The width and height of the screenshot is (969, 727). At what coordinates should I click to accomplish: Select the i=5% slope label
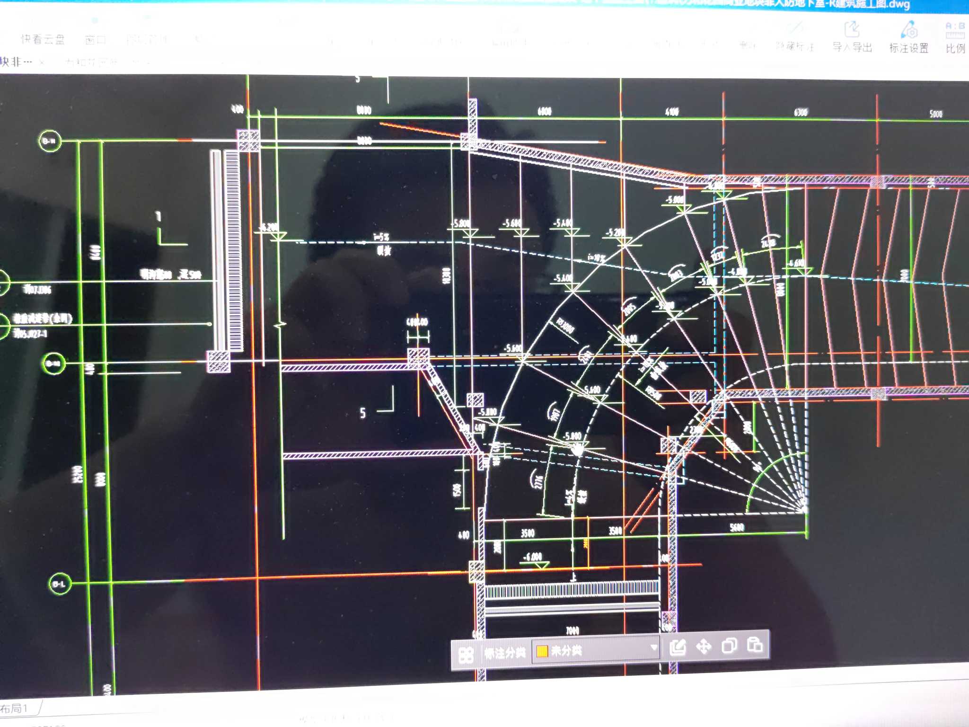click(381, 237)
